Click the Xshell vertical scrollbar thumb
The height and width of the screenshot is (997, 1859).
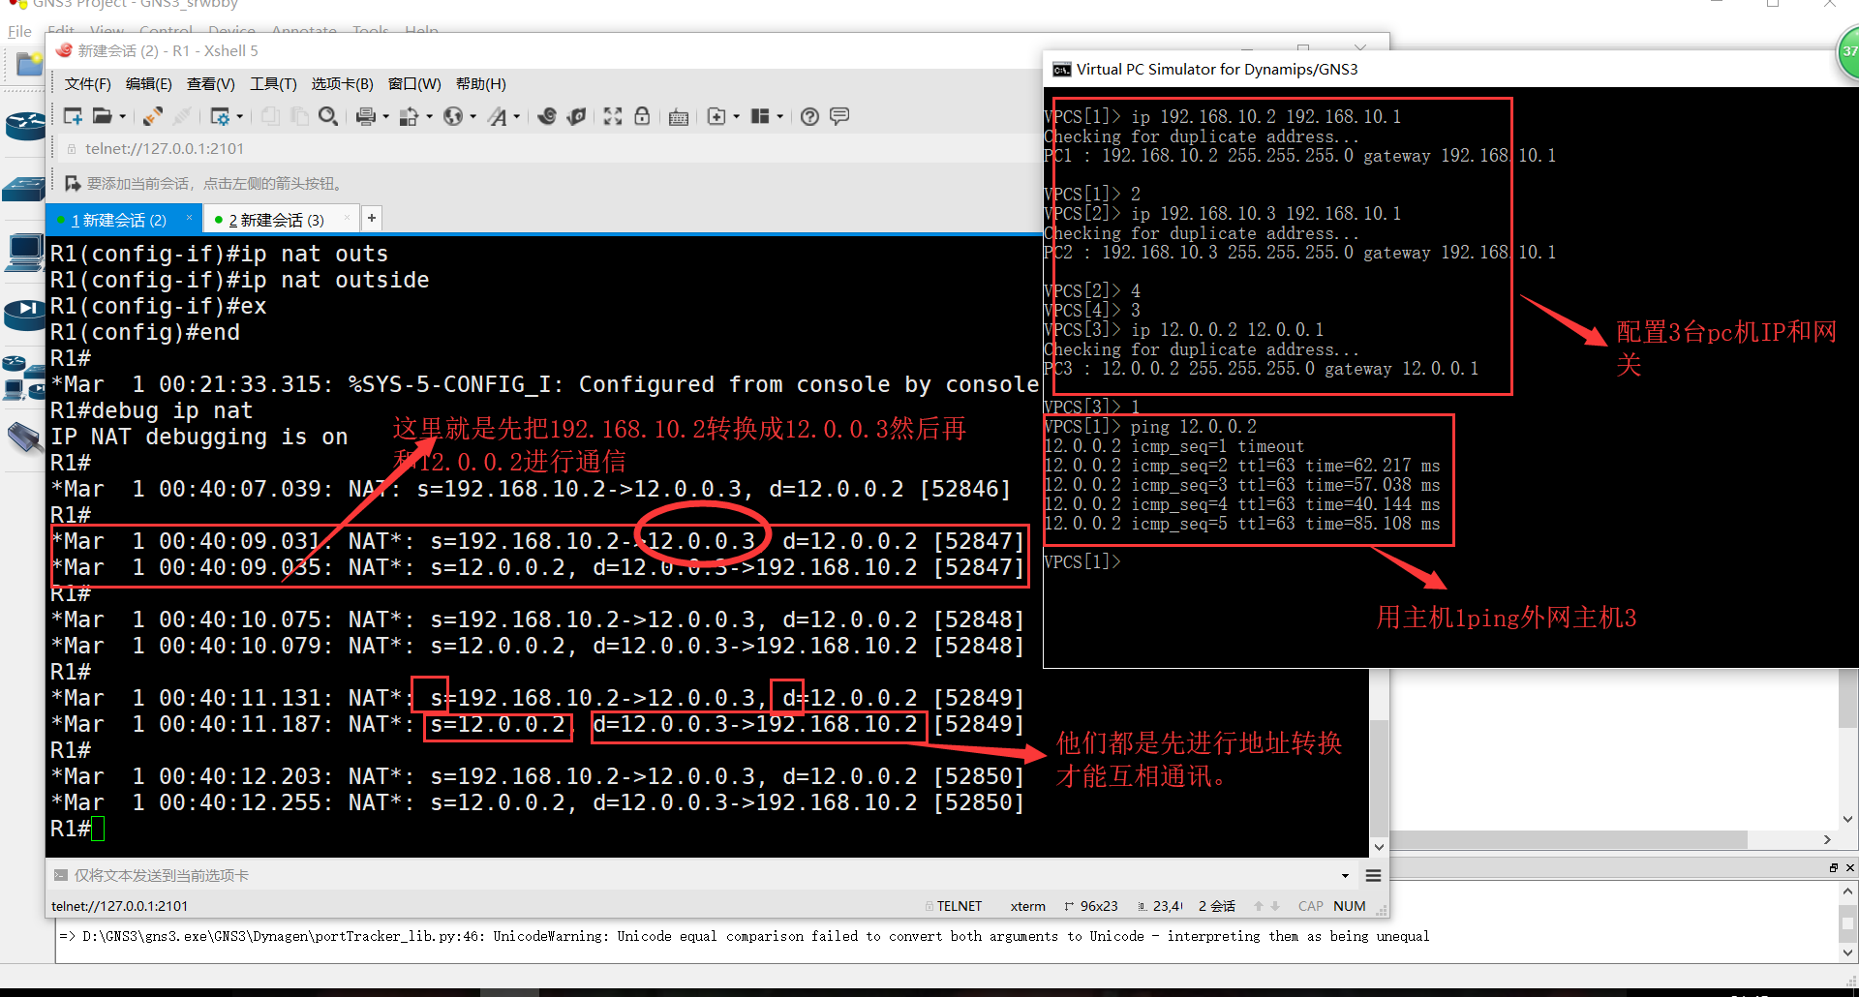click(1379, 777)
